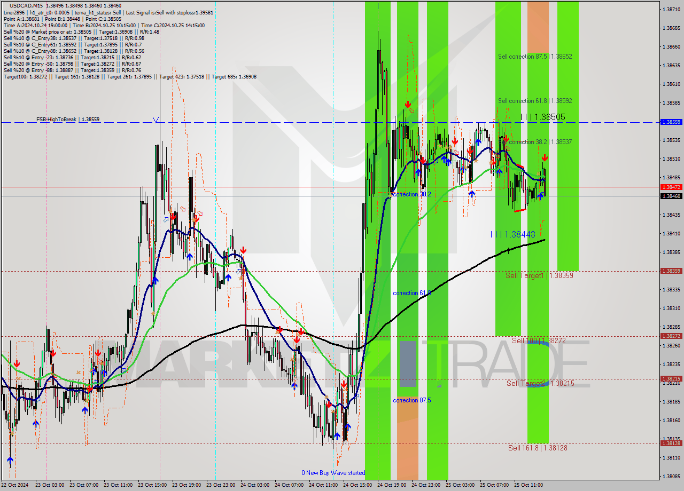
Task: Click the red 1.38359 price tag on axis
Action: click(671, 271)
